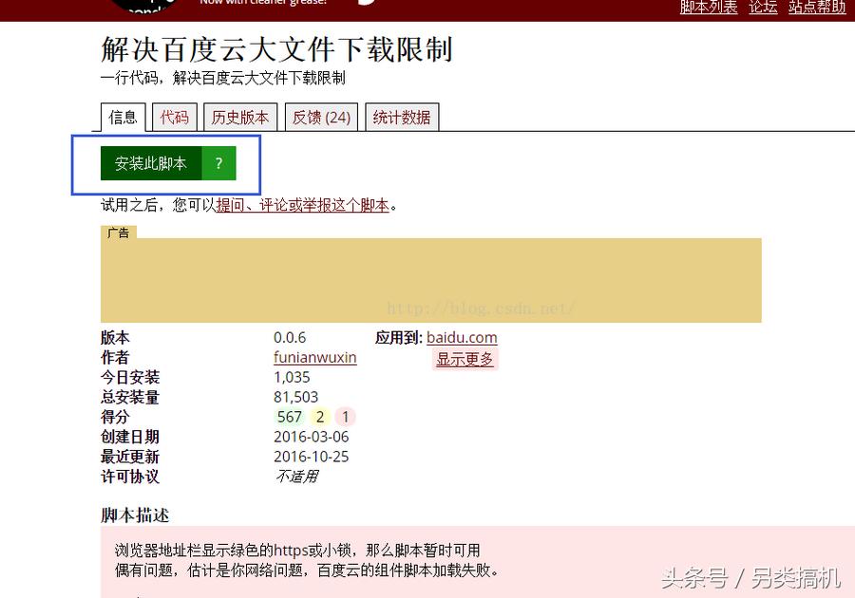This screenshot has height=598, width=855.
Task: Click the red bad-rating badge 1
Action: pyautogui.click(x=345, y=417)
